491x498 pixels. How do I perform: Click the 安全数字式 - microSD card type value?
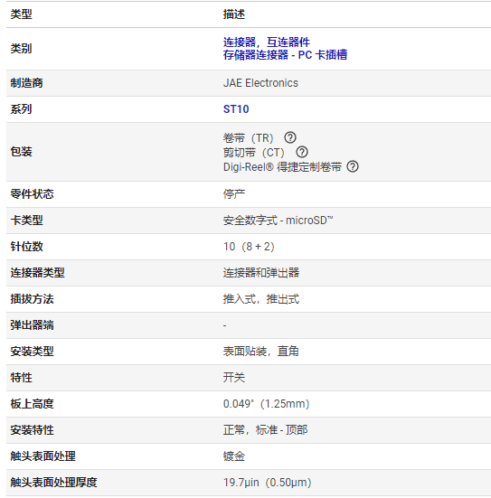point(279,221)
